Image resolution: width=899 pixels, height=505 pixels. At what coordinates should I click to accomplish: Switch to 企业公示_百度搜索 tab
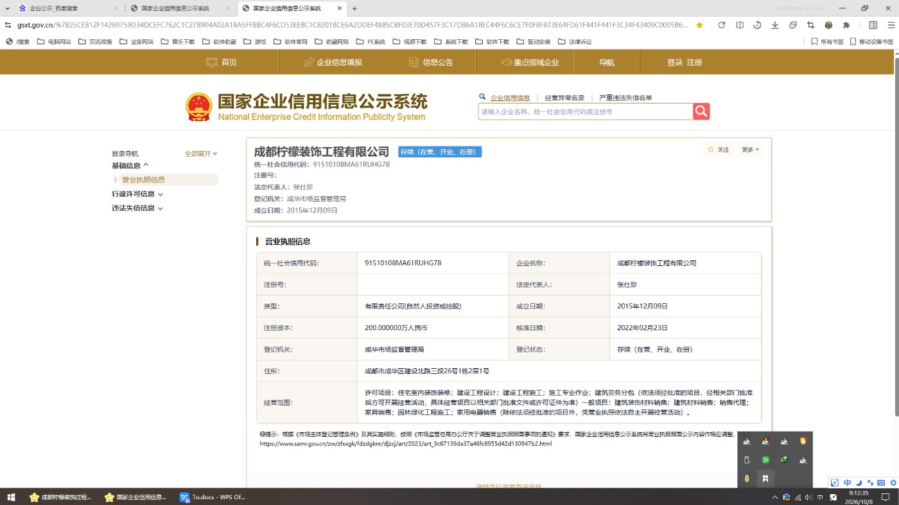[x=68, y=8]
